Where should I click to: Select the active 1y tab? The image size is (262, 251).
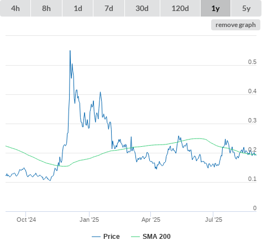pos(216,8)
